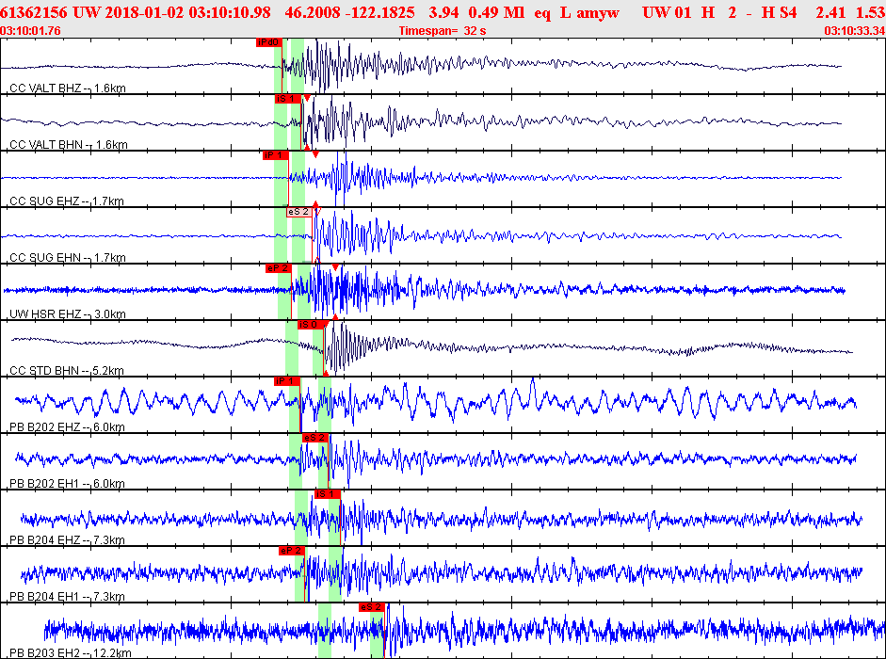The width and height of the screenshot is (886, 659).
Task: Click the header value 2.41
Action: 830,12
